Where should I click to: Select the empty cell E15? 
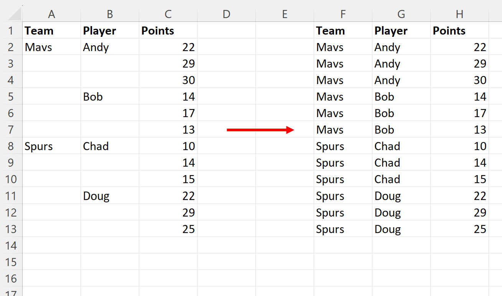point(285,262)
